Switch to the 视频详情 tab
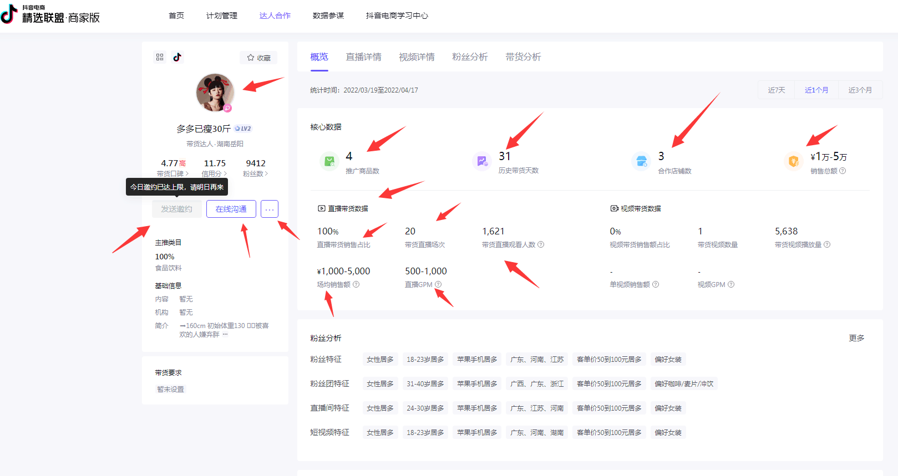 (417, 57)
